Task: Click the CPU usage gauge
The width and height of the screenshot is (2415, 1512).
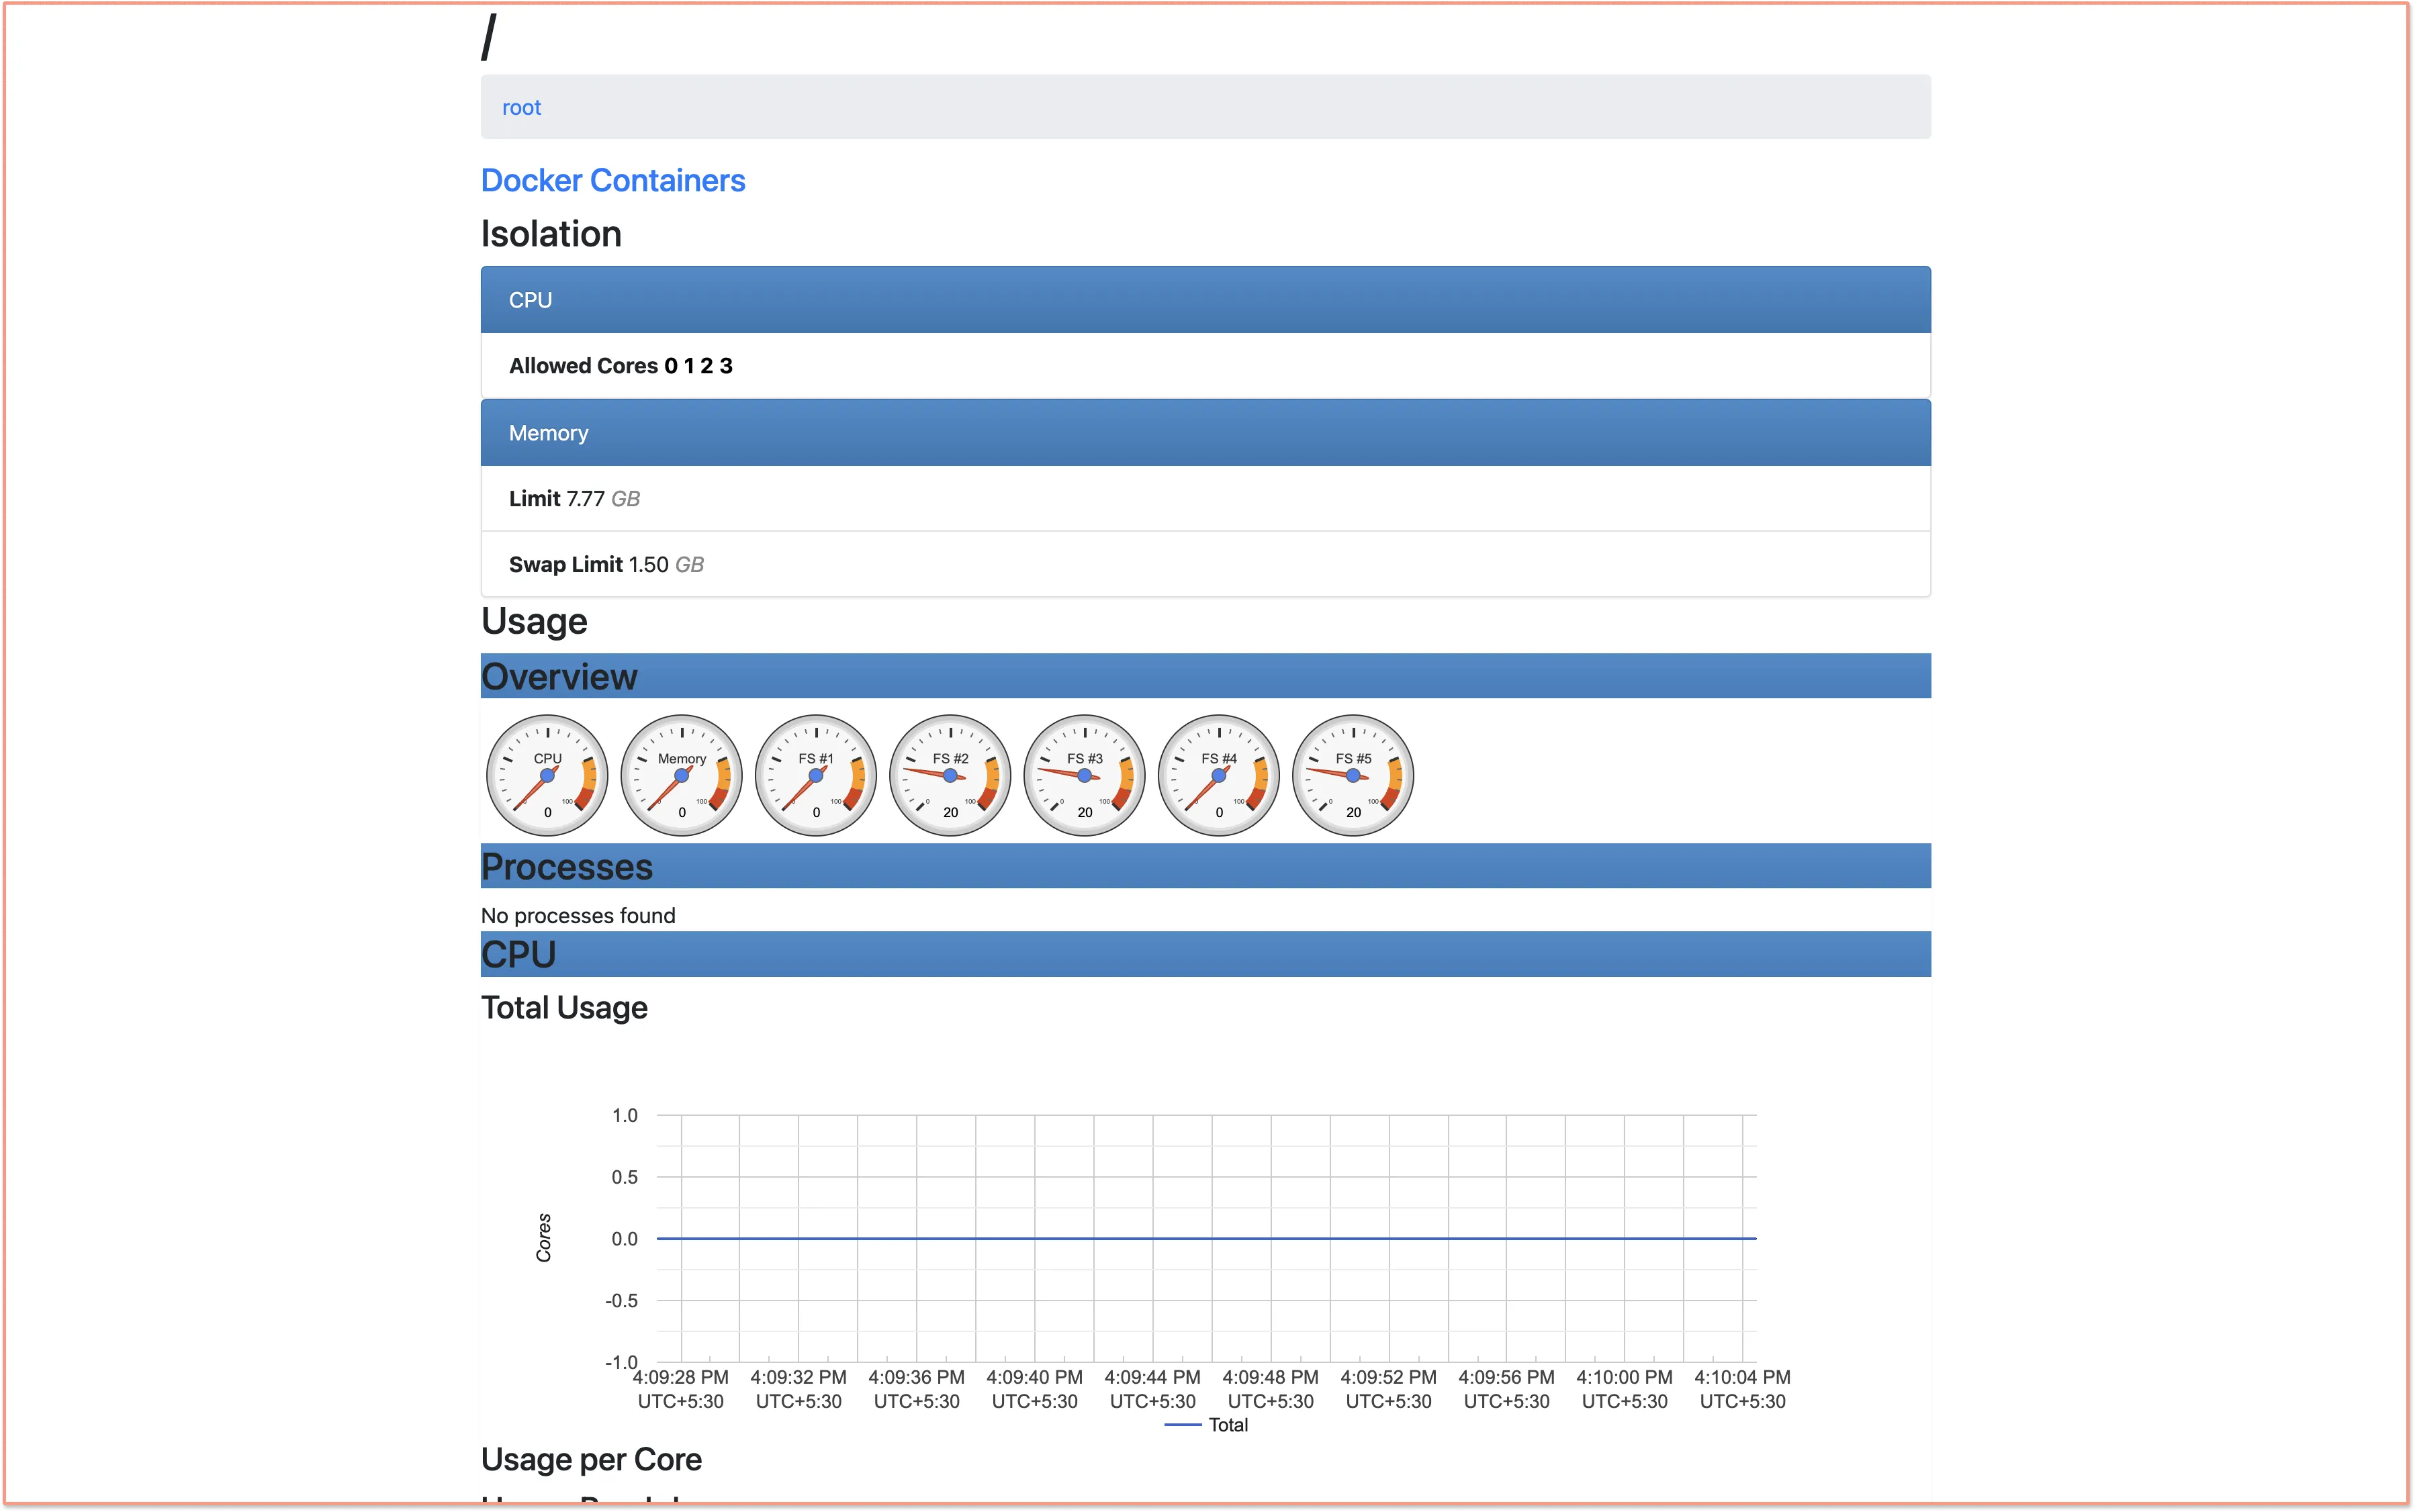Action: 547,775
